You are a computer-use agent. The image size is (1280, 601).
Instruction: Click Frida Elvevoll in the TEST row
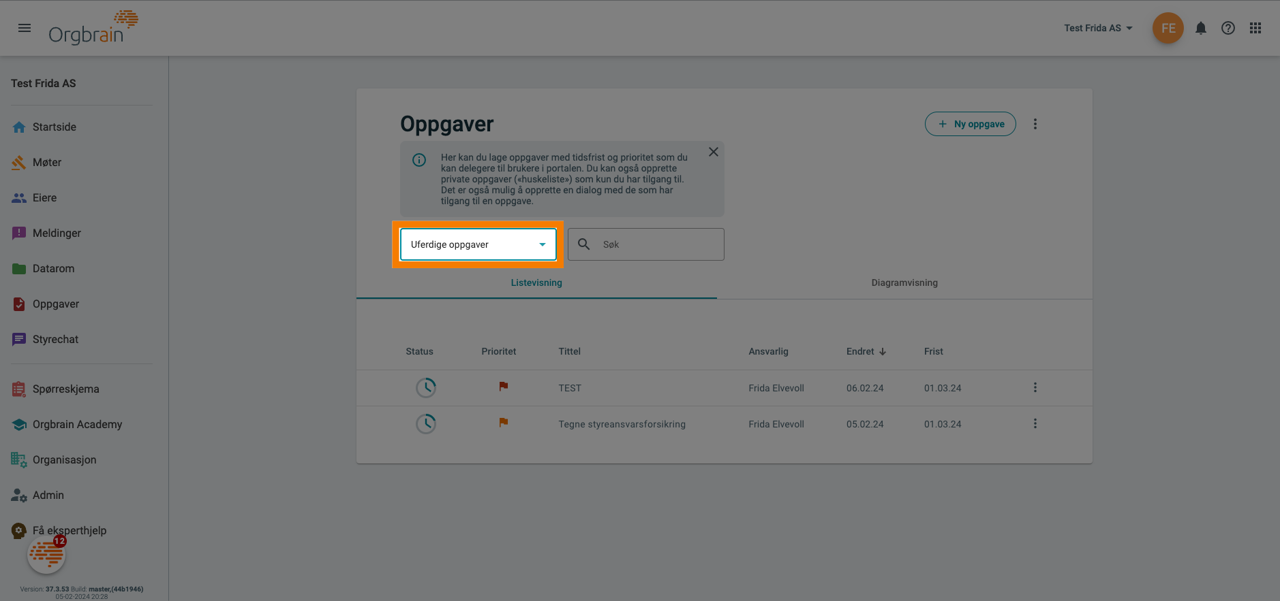click(776, 388)
